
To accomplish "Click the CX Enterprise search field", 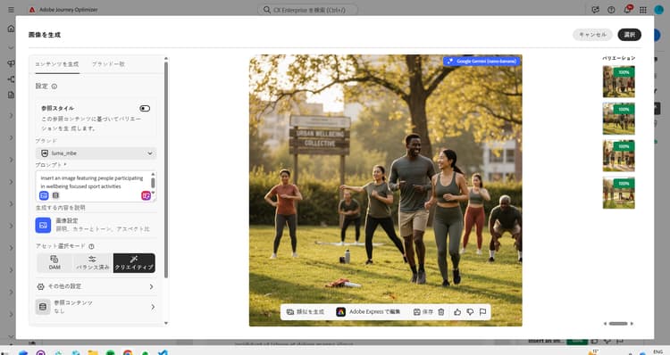I will [307, 10].
